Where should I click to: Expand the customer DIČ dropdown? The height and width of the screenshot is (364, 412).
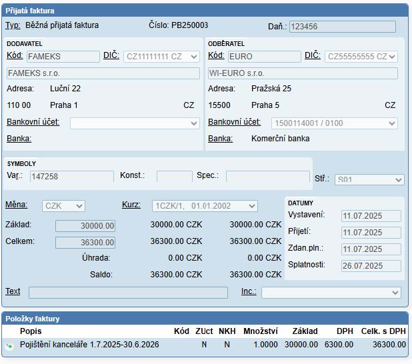361,57
